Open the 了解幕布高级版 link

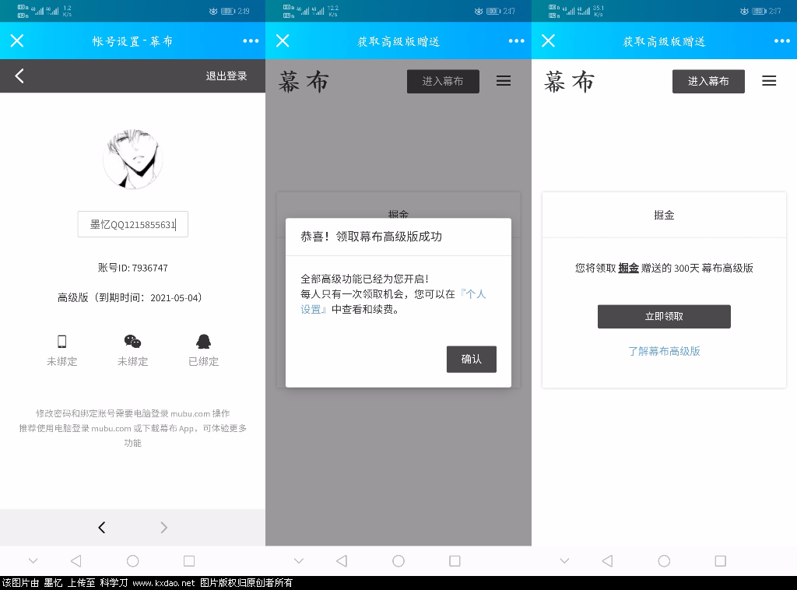tap(664, 351)
